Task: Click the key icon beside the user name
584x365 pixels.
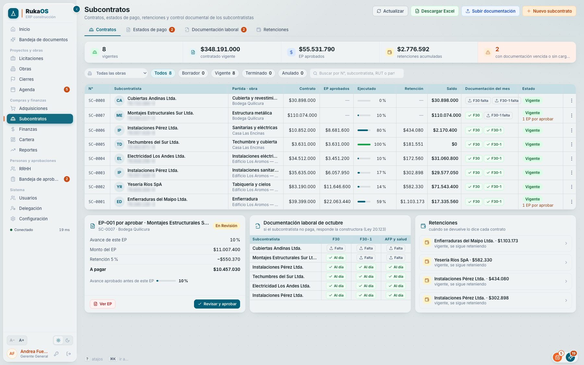Action: 56,354
